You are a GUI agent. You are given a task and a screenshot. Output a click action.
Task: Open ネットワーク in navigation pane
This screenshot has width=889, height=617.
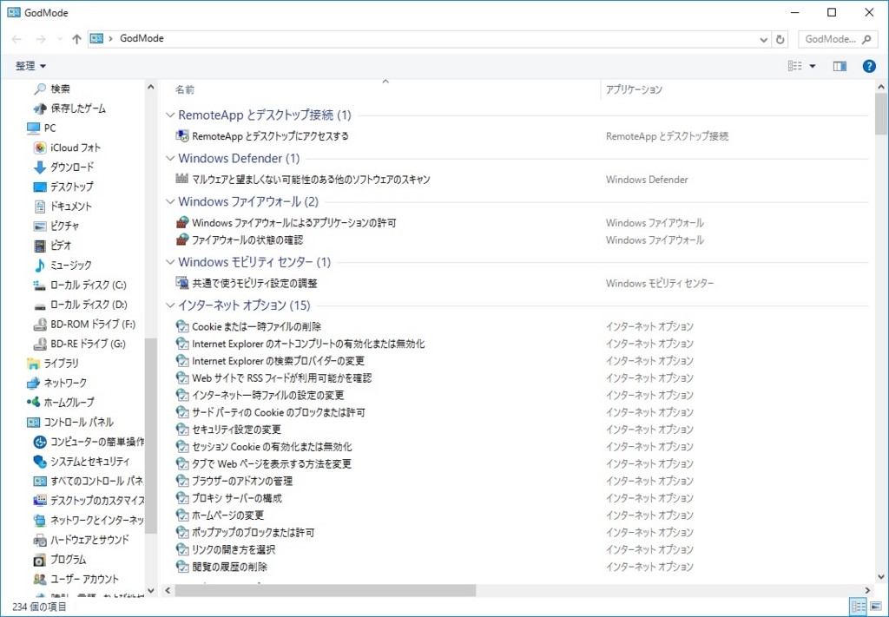point(65,383)
